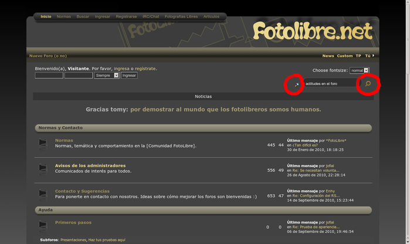Screen dimensions: 410x244
Task: Select the News tab
Action: 328,56
